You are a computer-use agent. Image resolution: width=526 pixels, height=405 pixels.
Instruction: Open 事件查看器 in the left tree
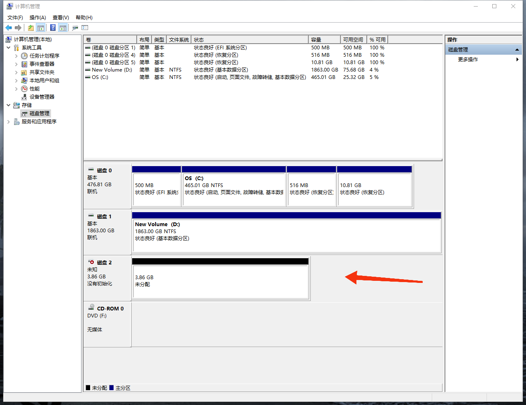click(x=42, y=64)
